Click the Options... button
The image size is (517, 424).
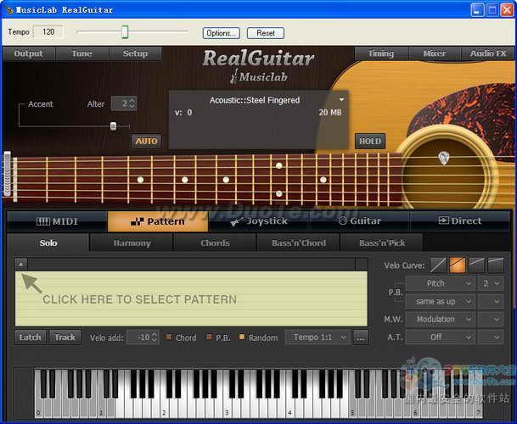222,33
